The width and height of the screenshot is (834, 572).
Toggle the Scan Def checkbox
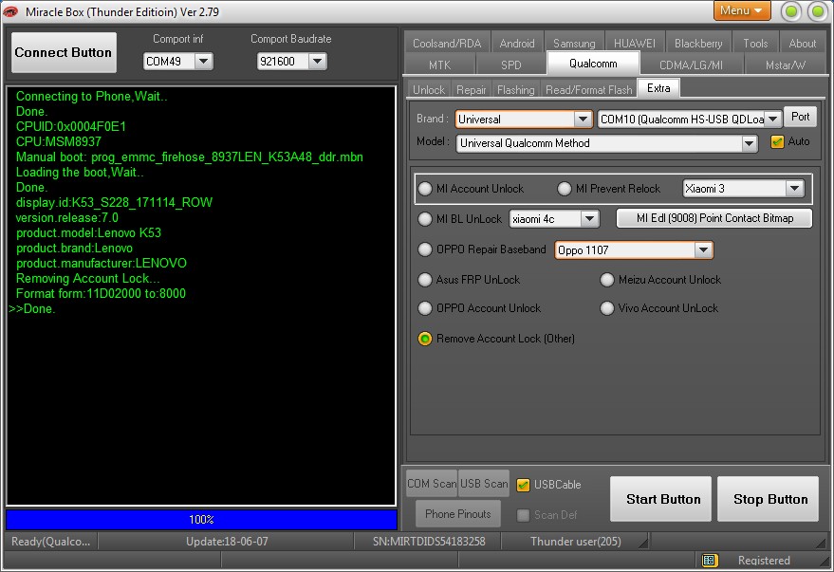524,515
